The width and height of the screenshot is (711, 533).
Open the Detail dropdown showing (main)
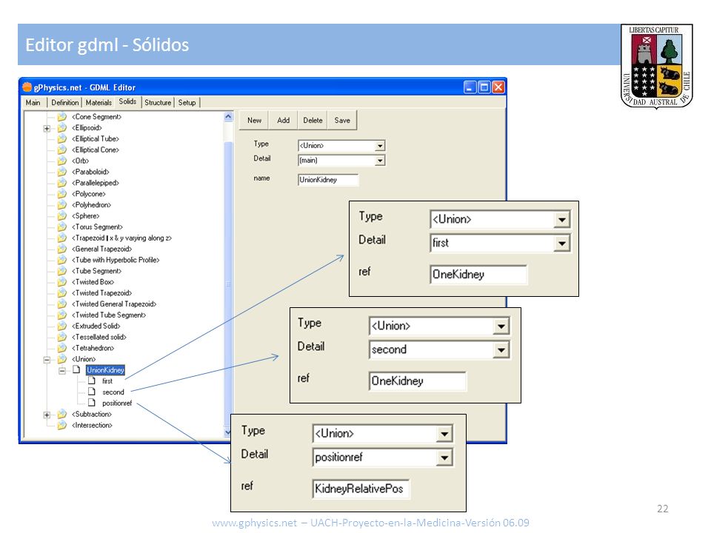[x=380, y=161]
